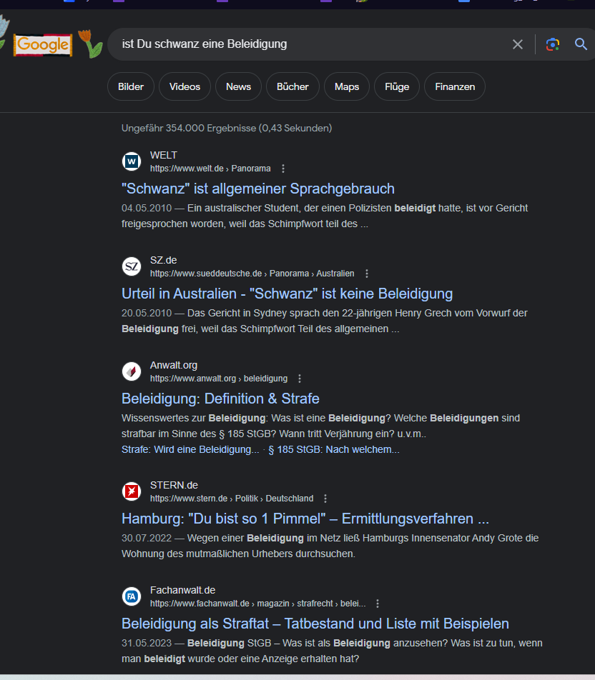The height and width of the screenshot is (680, 595).
Task: Switch to the Bilder filter
Action: pyautogui.click(x=131, y=86)
